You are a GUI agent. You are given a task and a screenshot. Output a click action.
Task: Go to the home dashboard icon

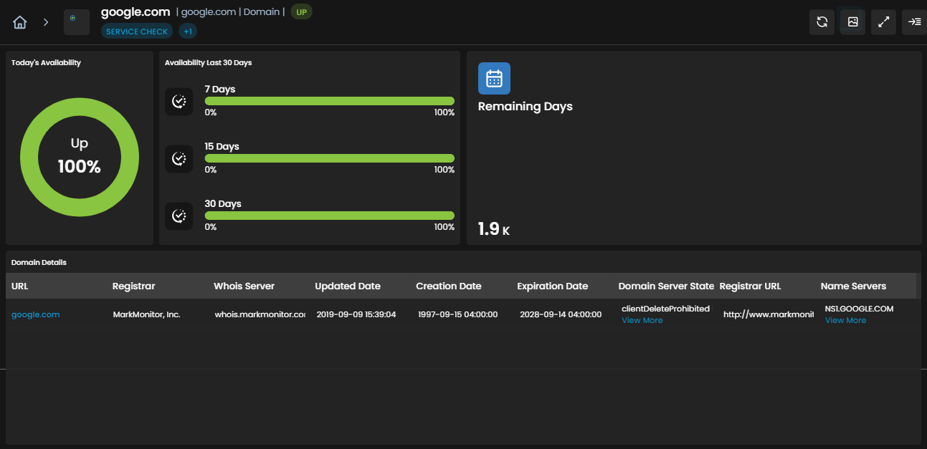(20, 22)
